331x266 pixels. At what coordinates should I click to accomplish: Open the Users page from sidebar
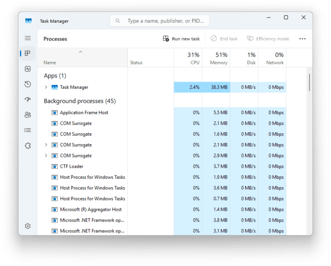pos(27,115)
